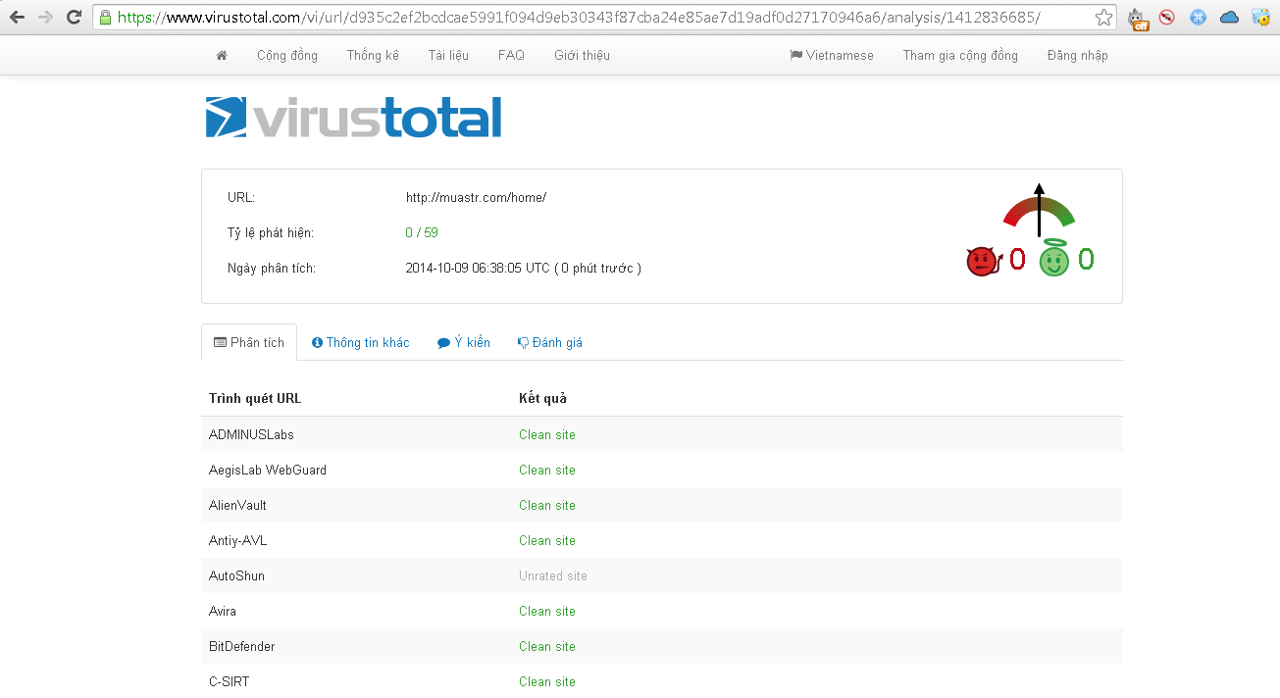
Task: Select the Antiy-AVL scanner name
Action: point(237,540)
